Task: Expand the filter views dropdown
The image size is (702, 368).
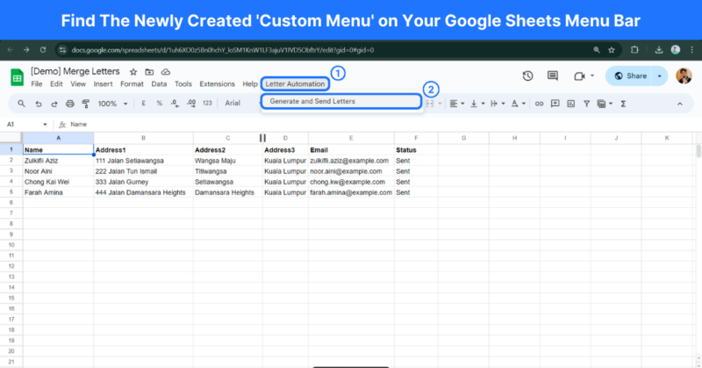Action: tap(611, 104)
